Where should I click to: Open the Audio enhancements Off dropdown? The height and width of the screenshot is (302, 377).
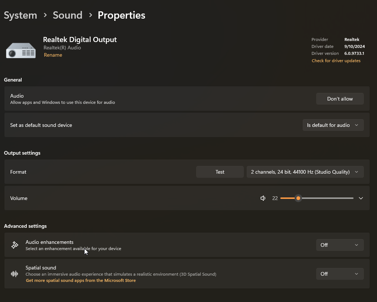click(340, 245)
